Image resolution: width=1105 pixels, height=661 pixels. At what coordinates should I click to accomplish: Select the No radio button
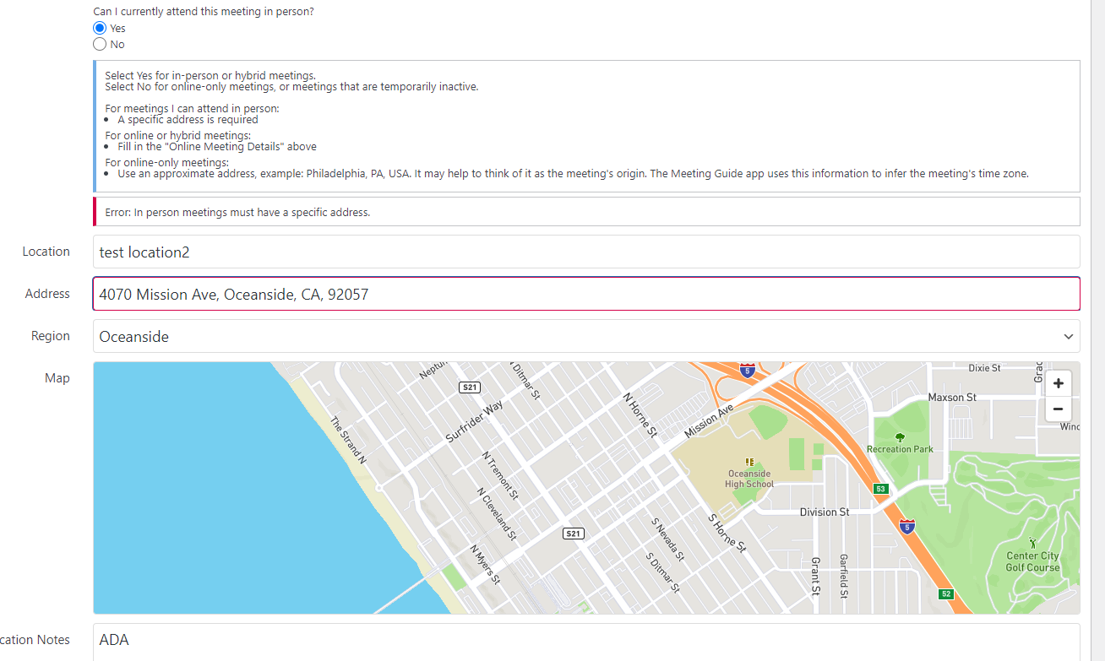[100, 44]
